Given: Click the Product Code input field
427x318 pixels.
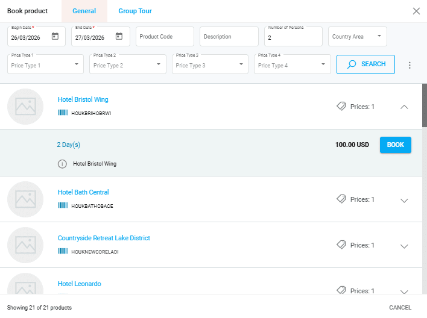Looking at the screenshot, I should point(165,37).
